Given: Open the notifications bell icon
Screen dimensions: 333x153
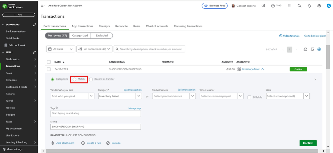Looking at the screenshot, I should tap(309, 6).
